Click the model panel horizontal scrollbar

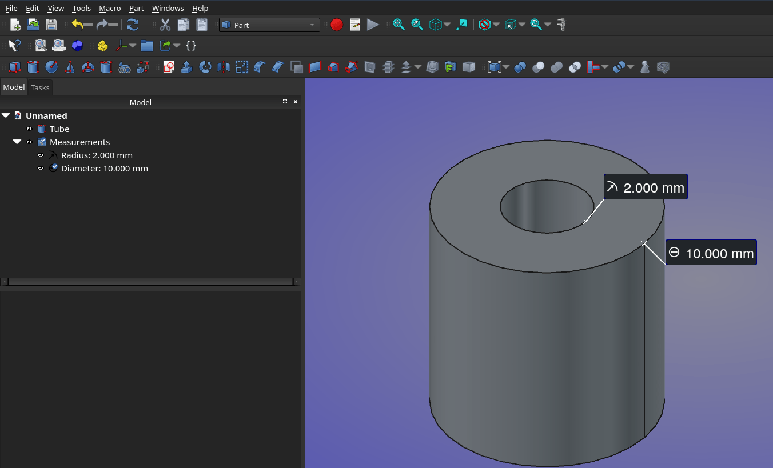pyautogui.click(x=150, y=282)
